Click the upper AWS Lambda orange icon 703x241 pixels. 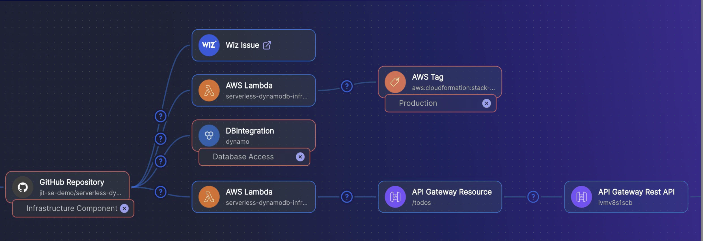tap(209, 91)
